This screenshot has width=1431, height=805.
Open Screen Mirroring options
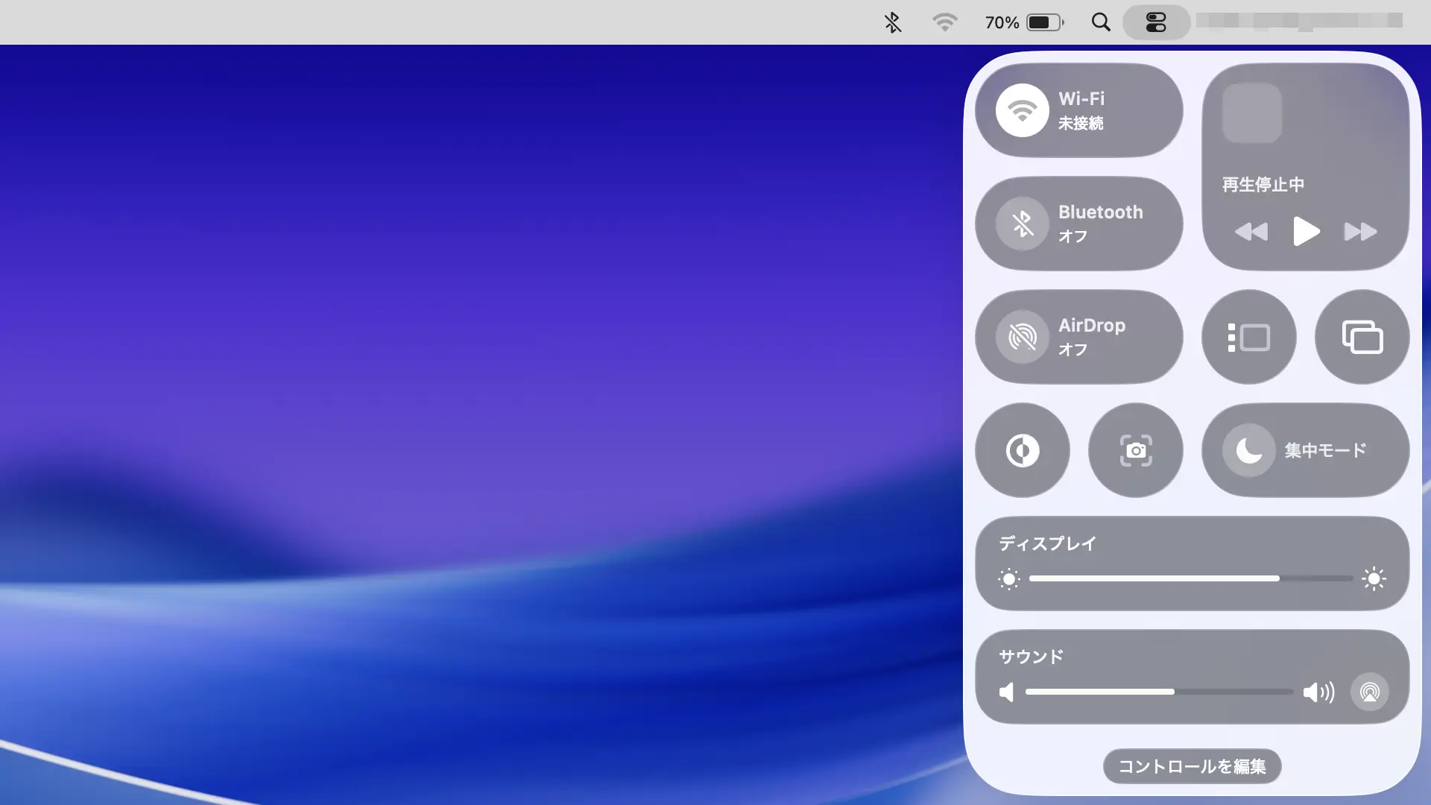[1362, 336]
